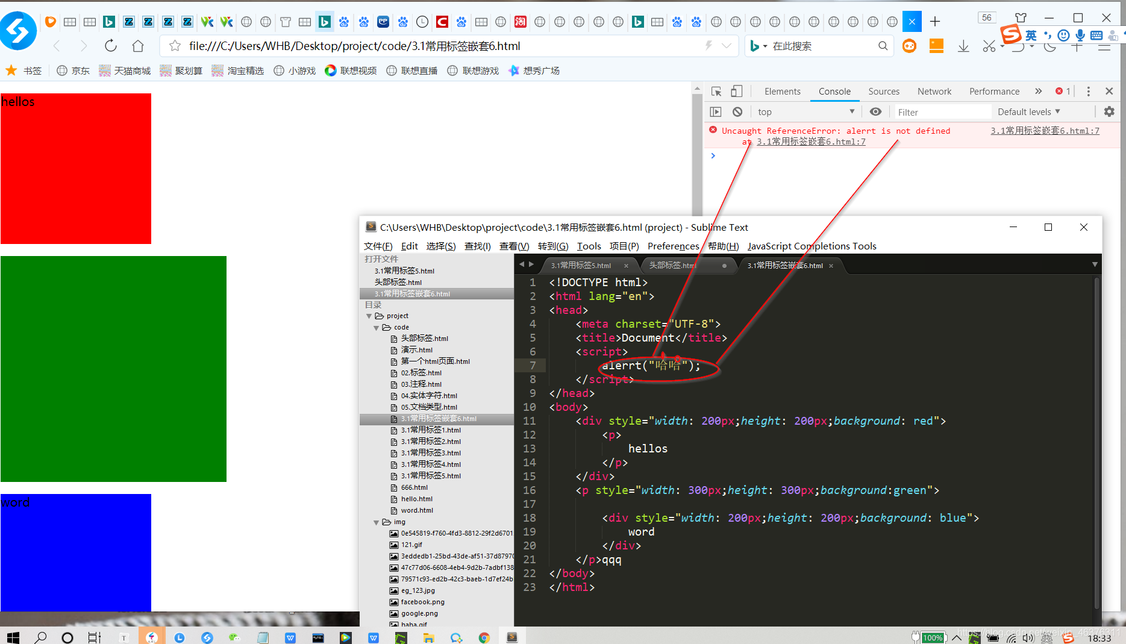Open WeChat from the taskbar

(x=234, y=637)
